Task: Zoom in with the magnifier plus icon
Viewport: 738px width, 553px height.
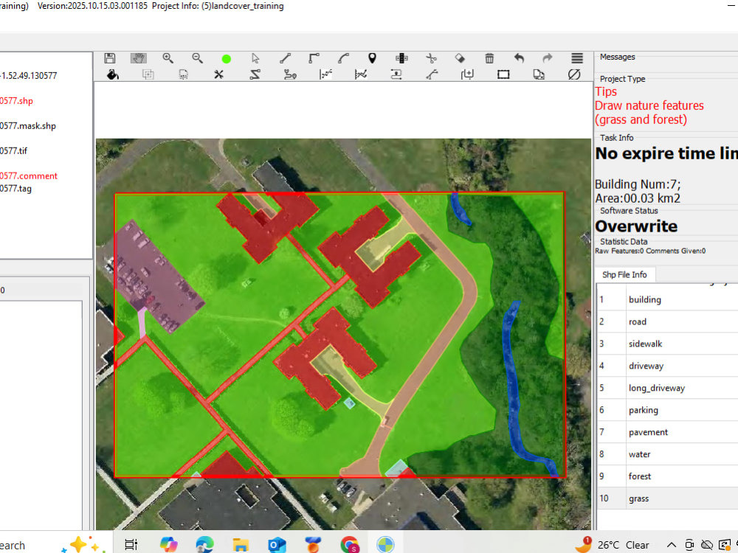Action: coord(168,58)
